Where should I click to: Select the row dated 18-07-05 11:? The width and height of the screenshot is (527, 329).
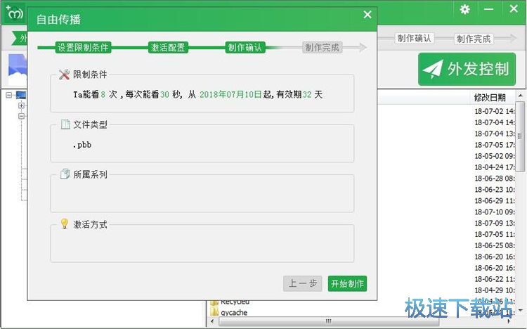click(x=494, y=234)
